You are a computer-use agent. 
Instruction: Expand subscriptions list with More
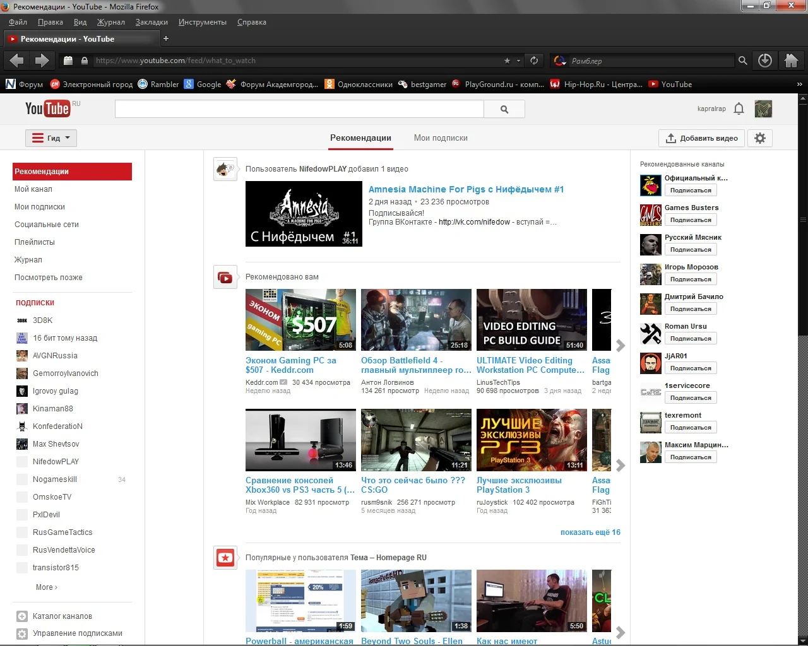[x=46, y=587]
